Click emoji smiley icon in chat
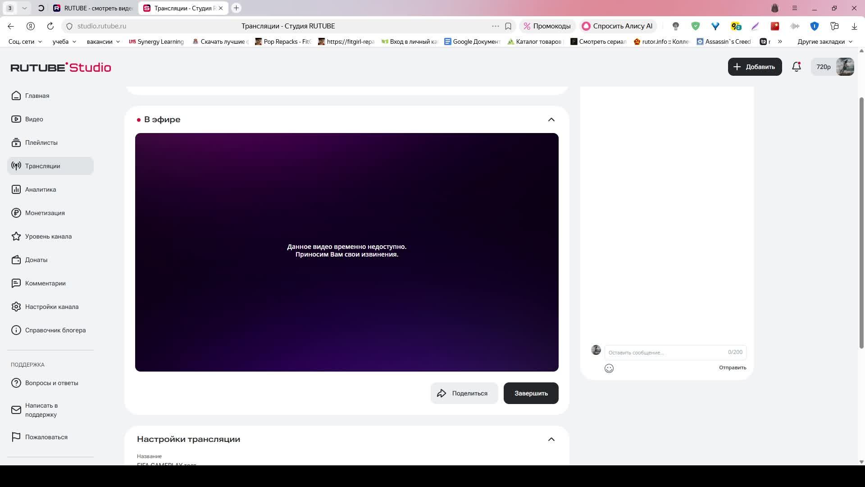Image resolution: width=865 pixels, height=487 pixels. (x=609, y=368)
